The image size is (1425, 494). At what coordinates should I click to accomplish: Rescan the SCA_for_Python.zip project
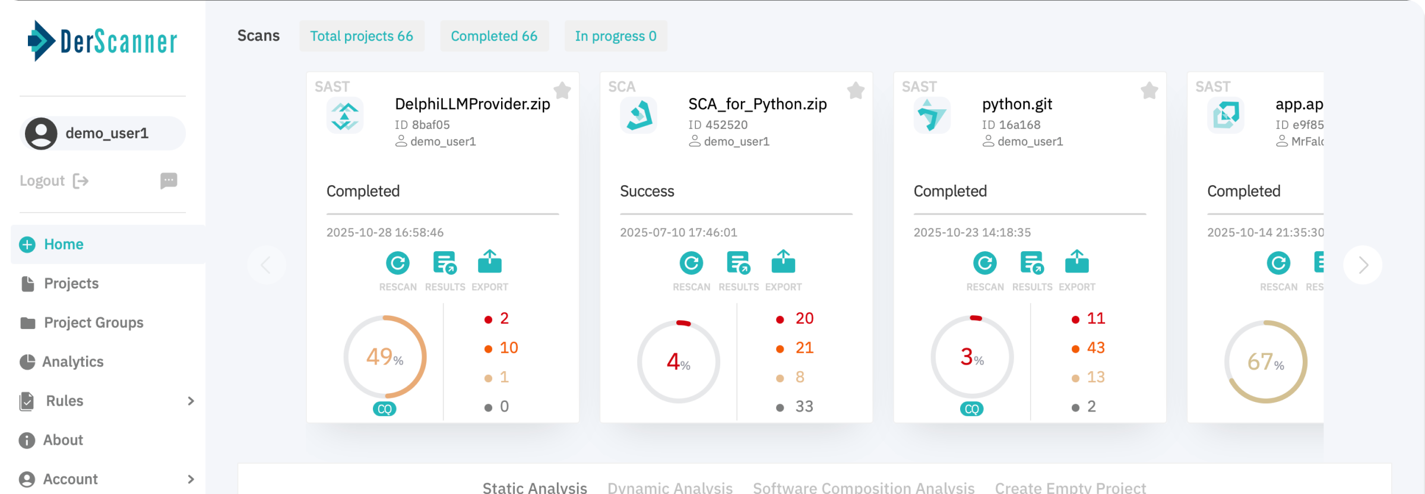[x=691, y=264]
